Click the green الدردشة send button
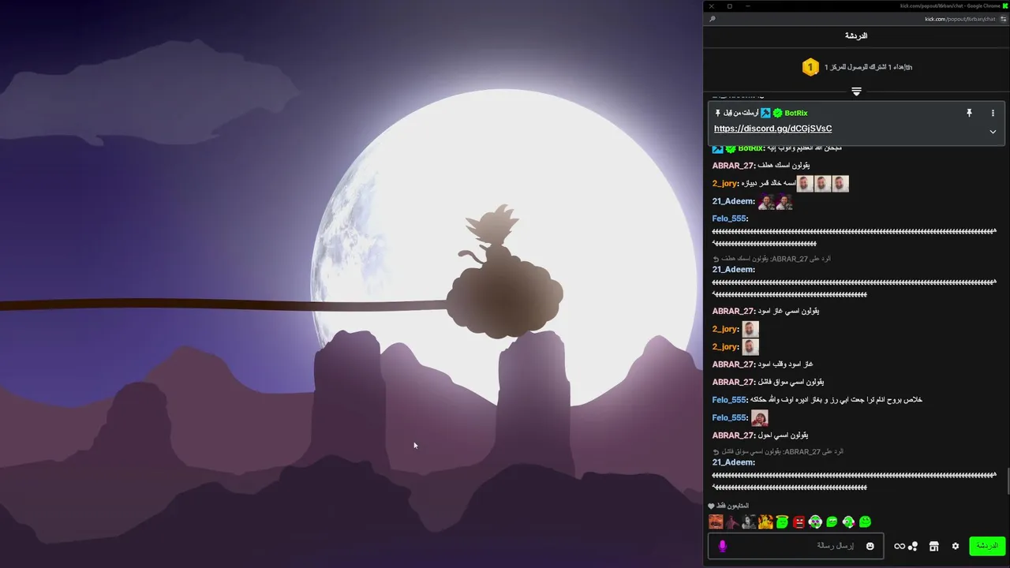 pyautogui.click(x=987, y=546)
